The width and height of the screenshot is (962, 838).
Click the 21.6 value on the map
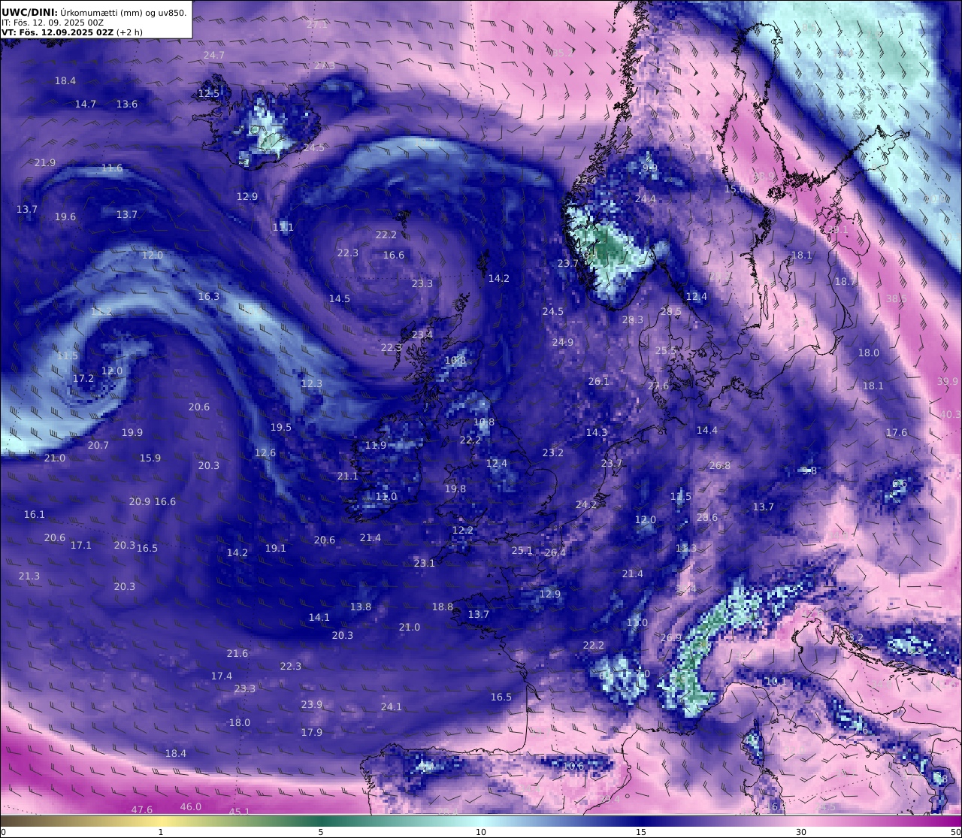click(x=237, y=654)
